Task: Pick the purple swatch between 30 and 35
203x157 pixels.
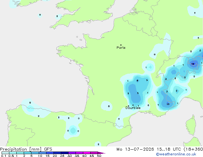Action: point(72,153)
